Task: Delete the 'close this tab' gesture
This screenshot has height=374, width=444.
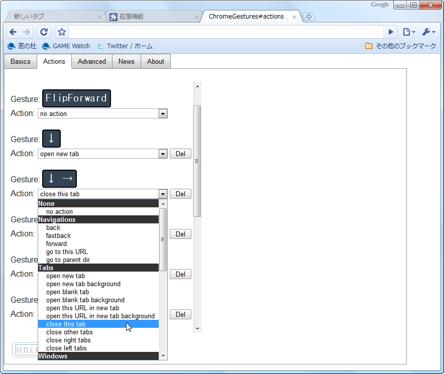Action: point(180,194)
